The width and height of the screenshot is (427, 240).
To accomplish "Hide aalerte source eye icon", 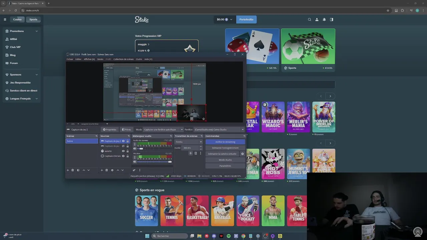I will (x=123, y=151).
